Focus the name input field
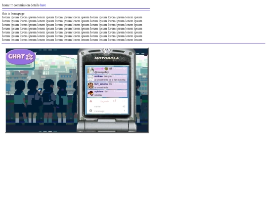This screenshot has width=267, height=200. [x=107, y=107]
